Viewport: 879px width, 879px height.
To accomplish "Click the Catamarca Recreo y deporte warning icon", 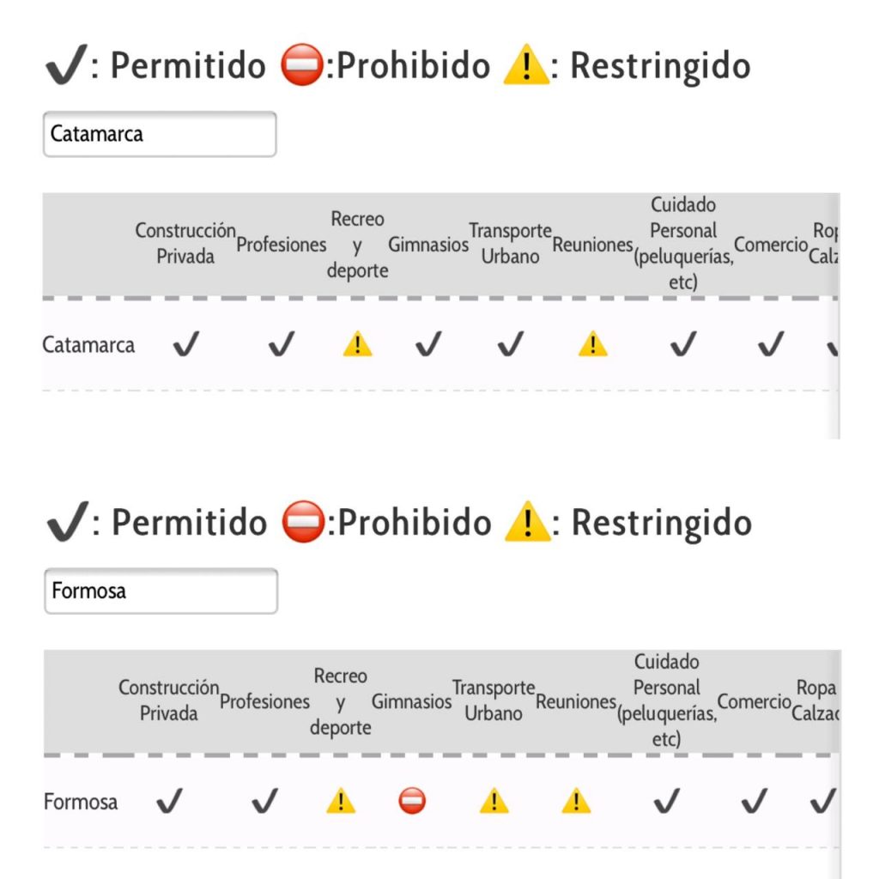I will [357, 344].
